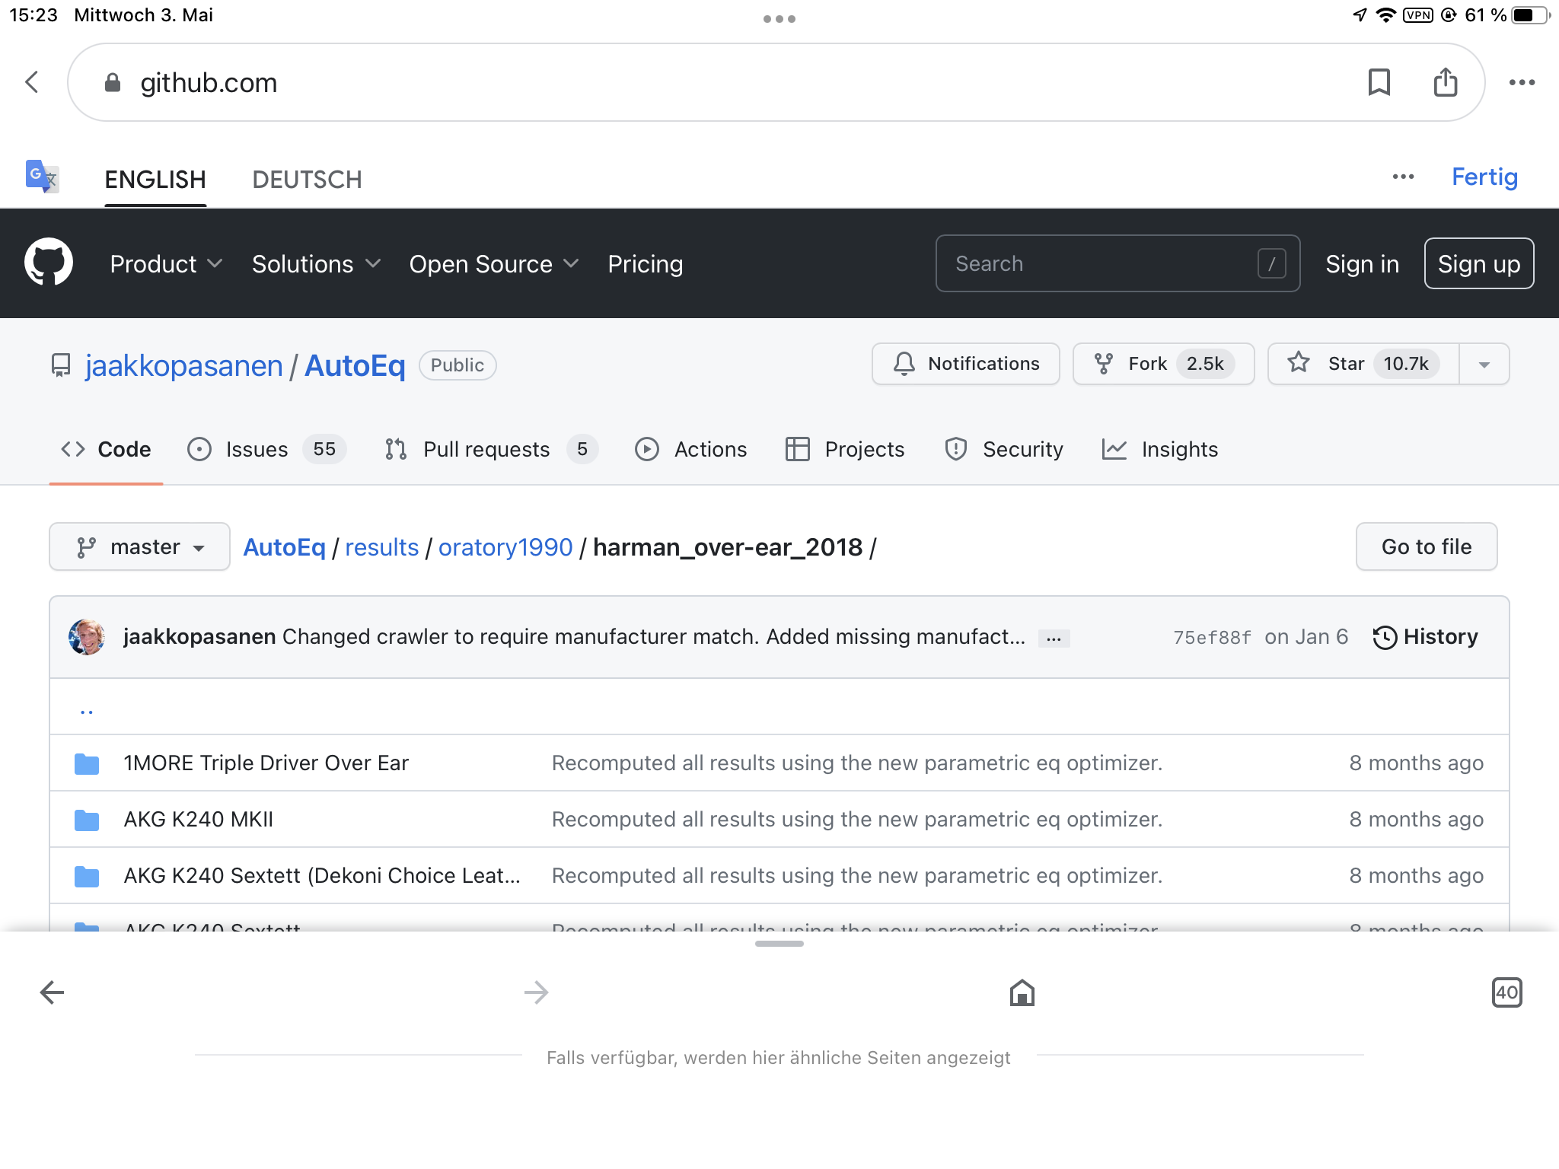Fork the repository
The image size is (1559, 1169).
pos(1163,364)
